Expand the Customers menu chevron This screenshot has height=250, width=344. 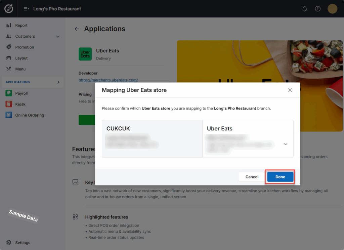[58, 36]
